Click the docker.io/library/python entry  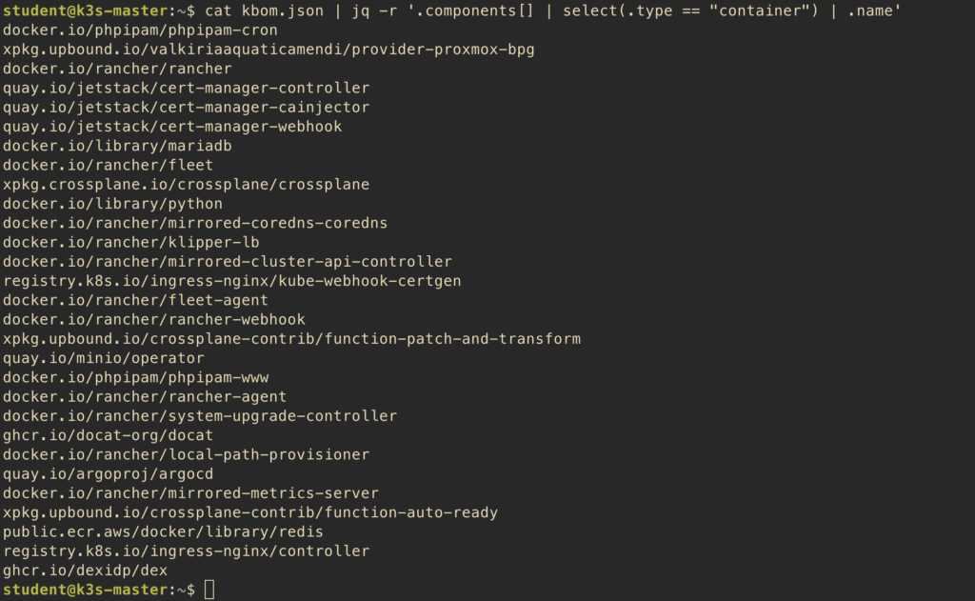[112, 204]
